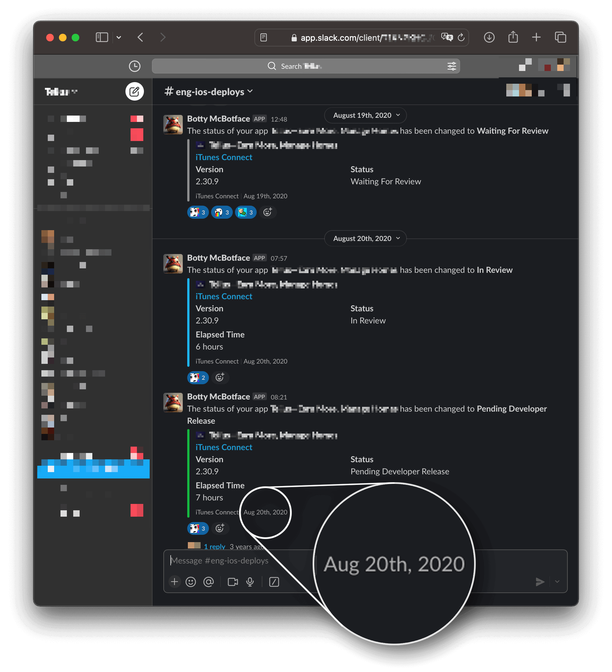Open iTunes Connect link in In Review message
Viewport: 612px width, 672px height.
[x=224, y=296]
